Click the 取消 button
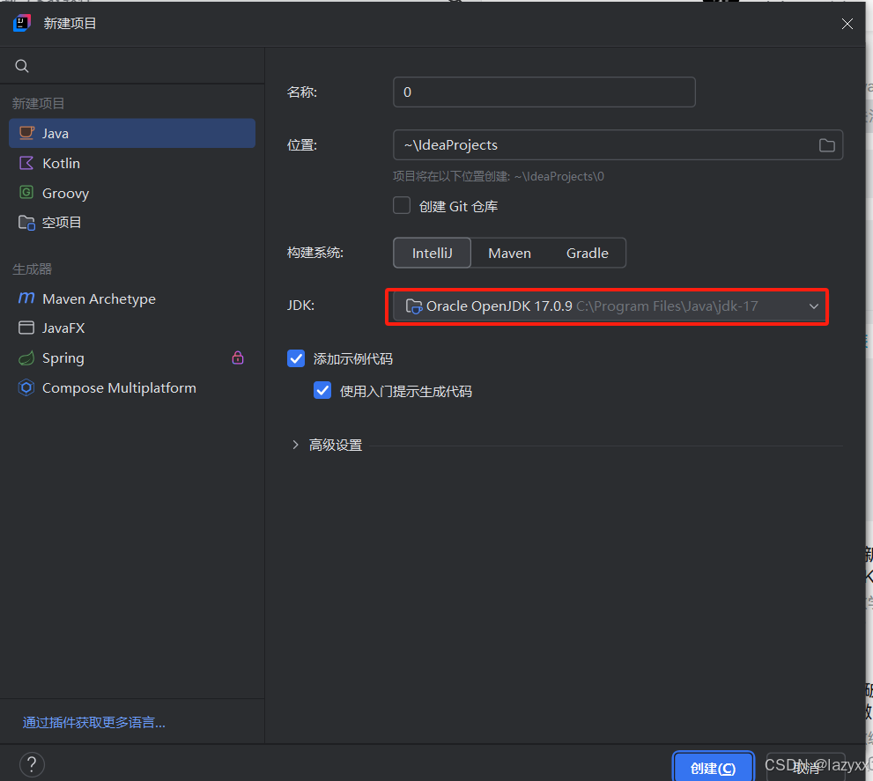This screenshot has height=781, width=873. (806, 768)
